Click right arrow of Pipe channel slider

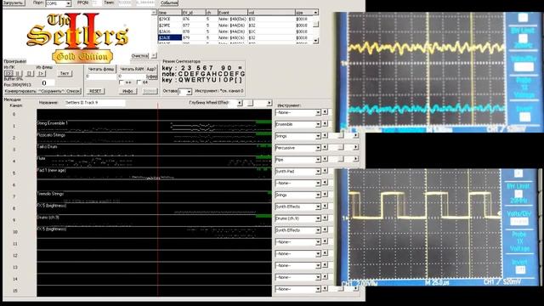355,159
